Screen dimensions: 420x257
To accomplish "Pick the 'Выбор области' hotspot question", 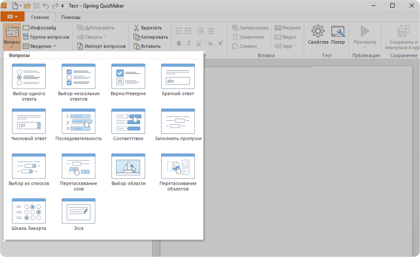I will (x=128, y=166).
